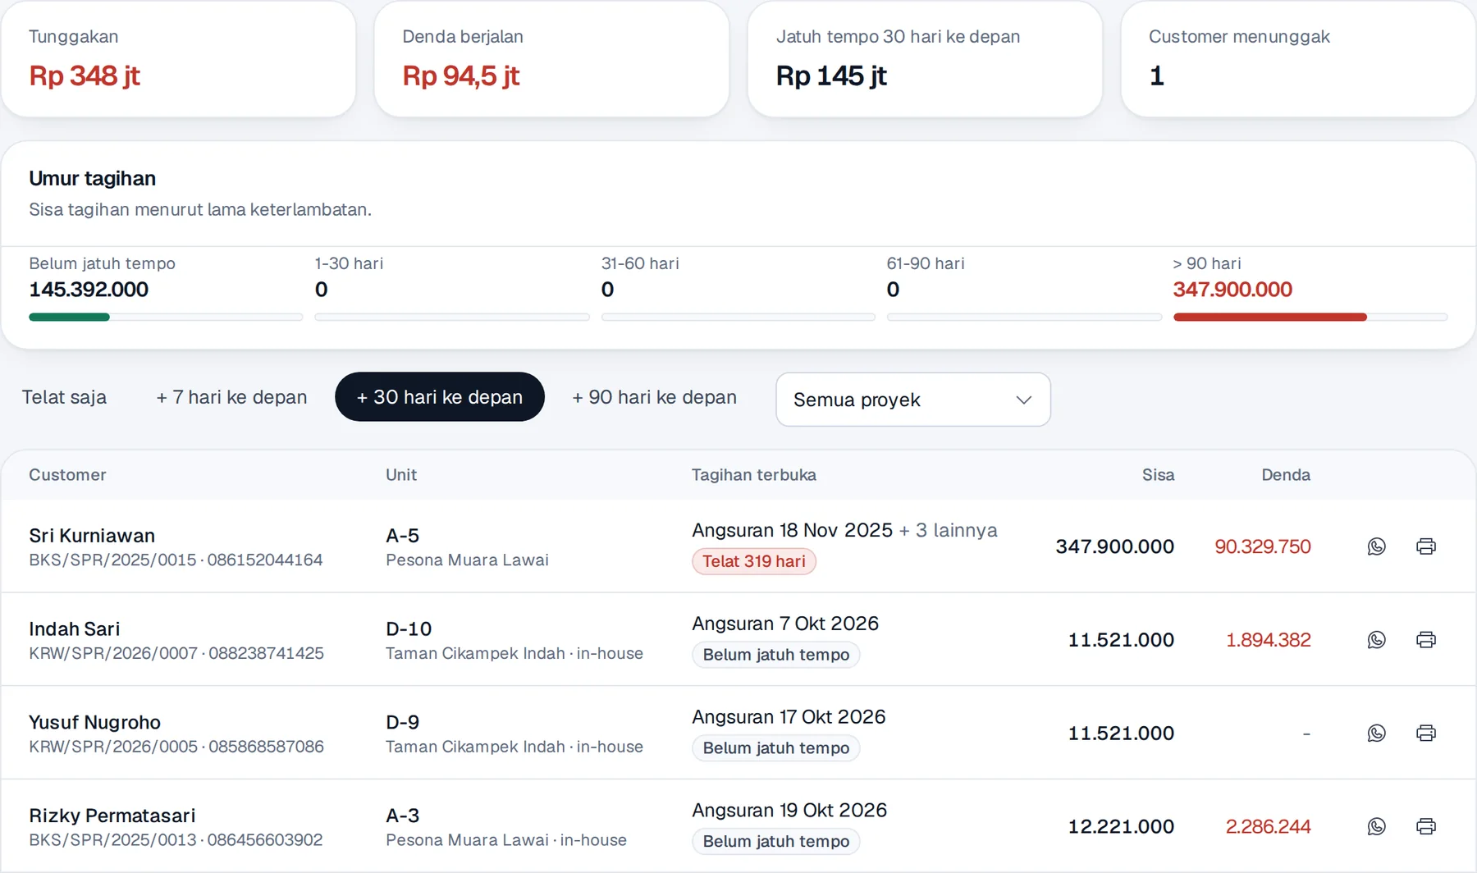Contact Yusuf Nugroho via WhatsApp icon
Image resolution: width=1477 pixels, height=873 pixels.
(1376, 734)
